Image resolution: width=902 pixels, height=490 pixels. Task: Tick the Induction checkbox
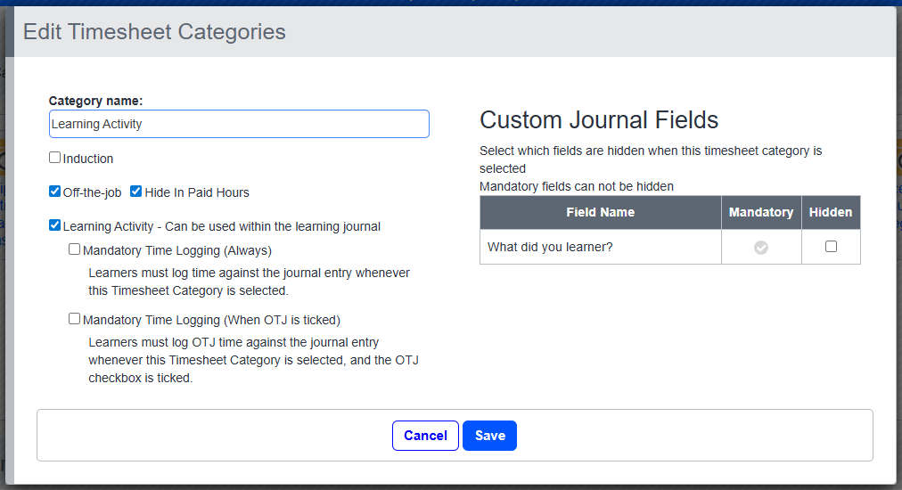[x=55, y=158]
